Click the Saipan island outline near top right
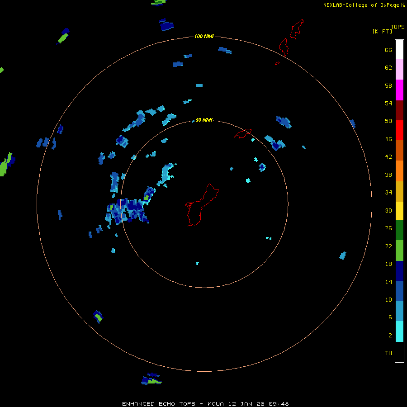407x407 pixels. coord(296,29)
